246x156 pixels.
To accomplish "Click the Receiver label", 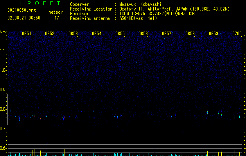I will (79, 14).
